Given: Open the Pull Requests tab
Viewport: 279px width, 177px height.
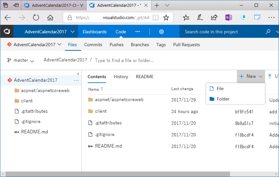Looking at the screenshot, I should [x=187, y=45].
